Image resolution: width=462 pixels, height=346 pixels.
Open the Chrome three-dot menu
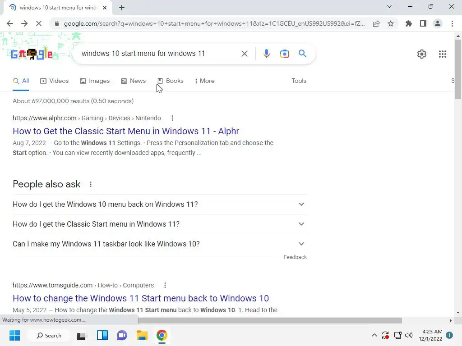pyautogui.click(x=452, y=23)
